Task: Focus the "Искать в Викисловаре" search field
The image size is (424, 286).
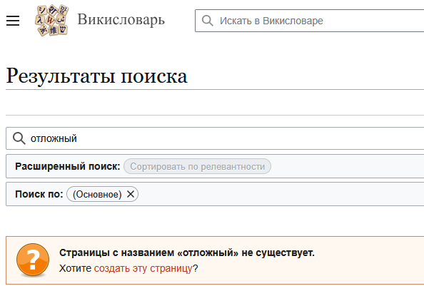Action: 309,21
